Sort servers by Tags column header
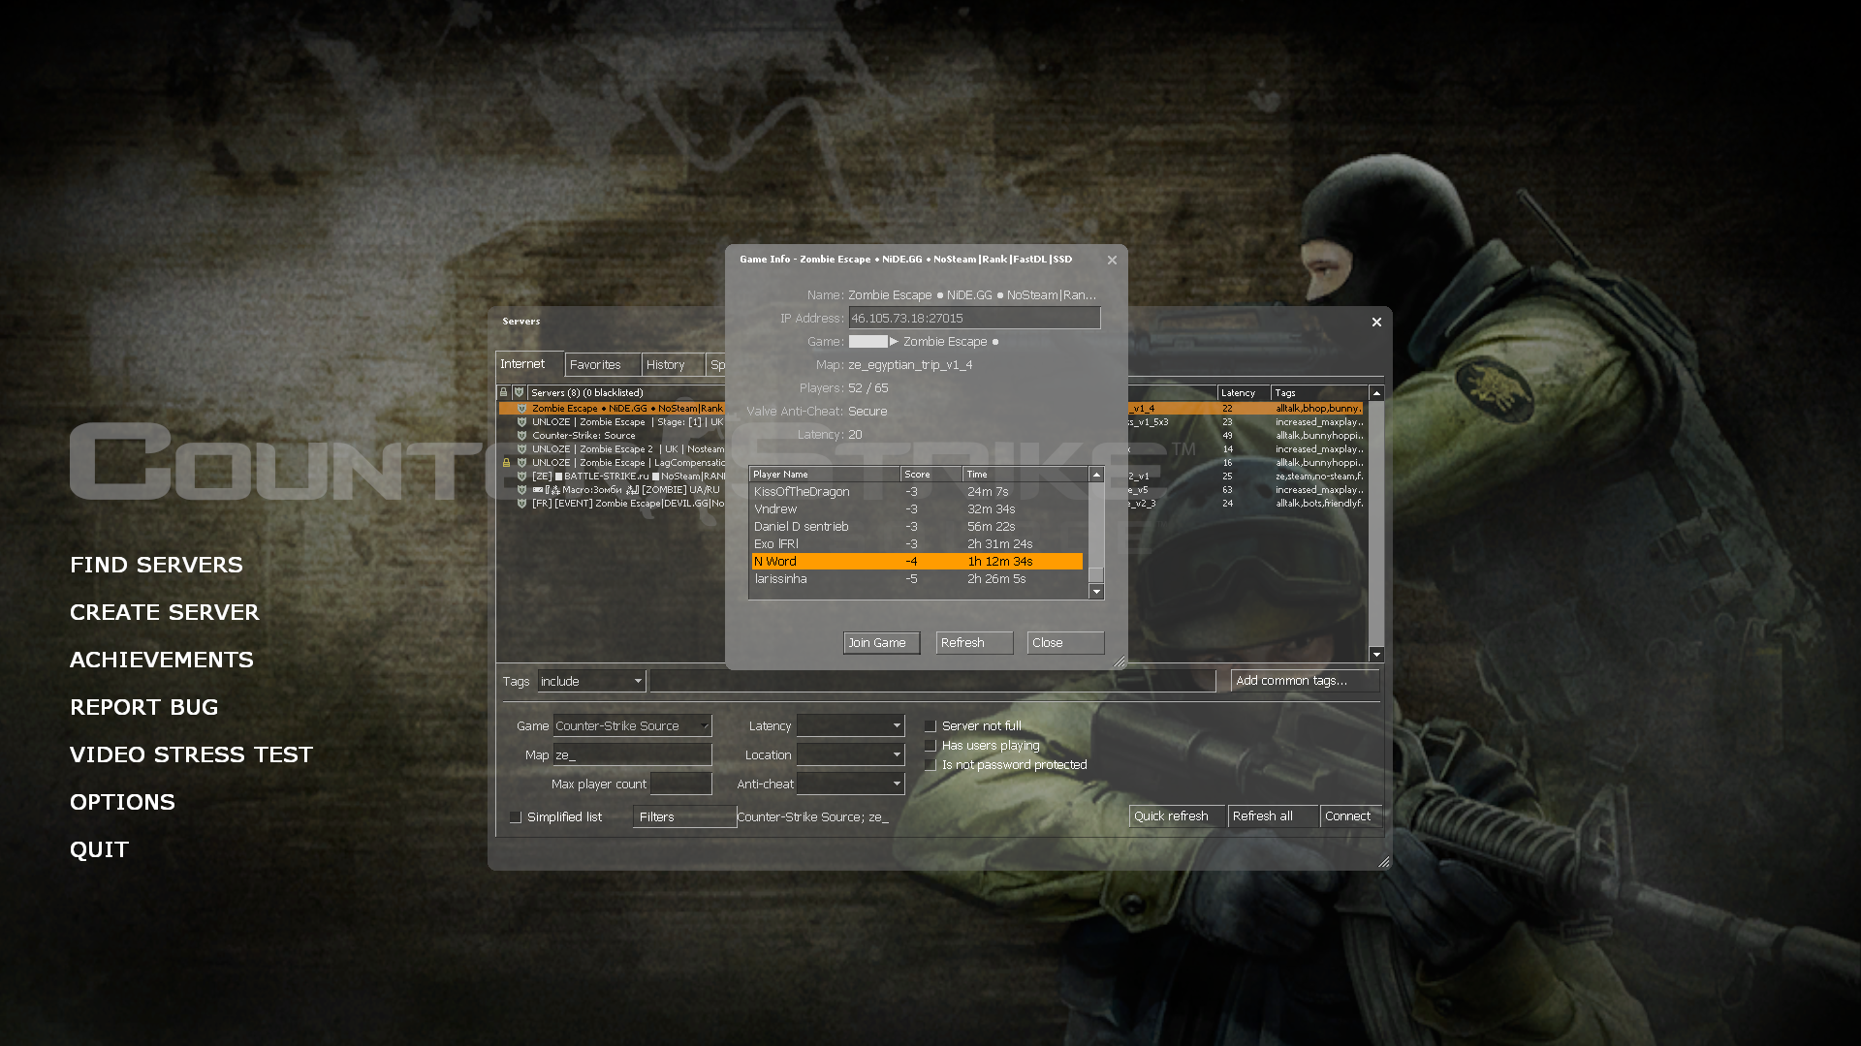The image size is (1861, 1046). tap(1320, 393)
